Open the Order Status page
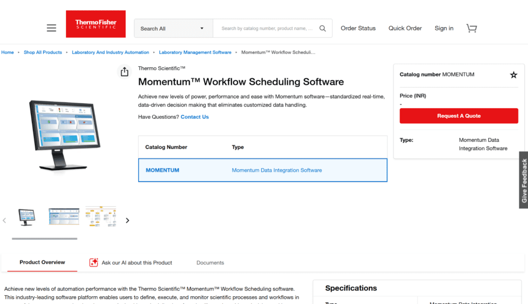Screen dimensions: 528x304 click(x=358, y=28)
